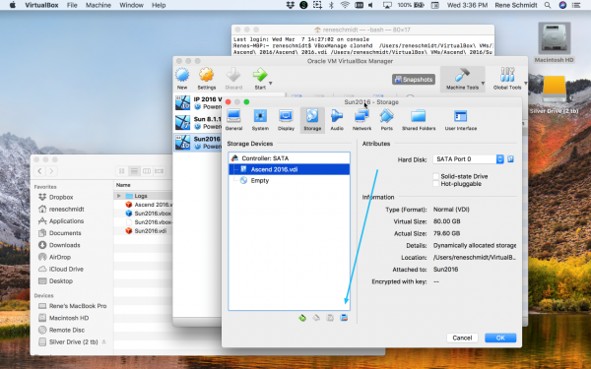Open the Apple menu
This screenshot has height=369, width=591.
coord(13,5)
